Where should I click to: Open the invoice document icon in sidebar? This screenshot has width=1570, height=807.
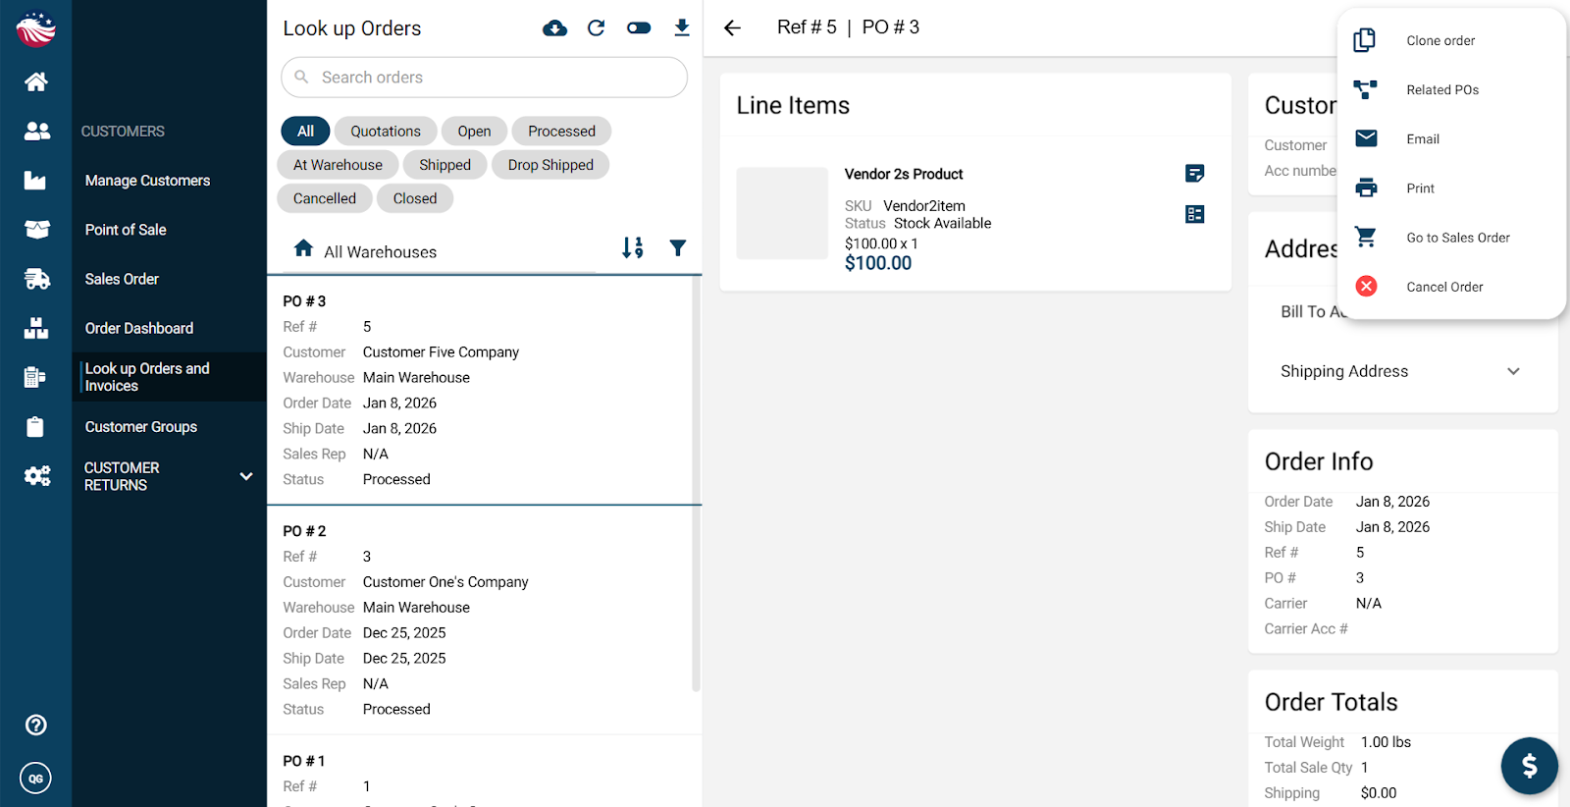point(35,377)
